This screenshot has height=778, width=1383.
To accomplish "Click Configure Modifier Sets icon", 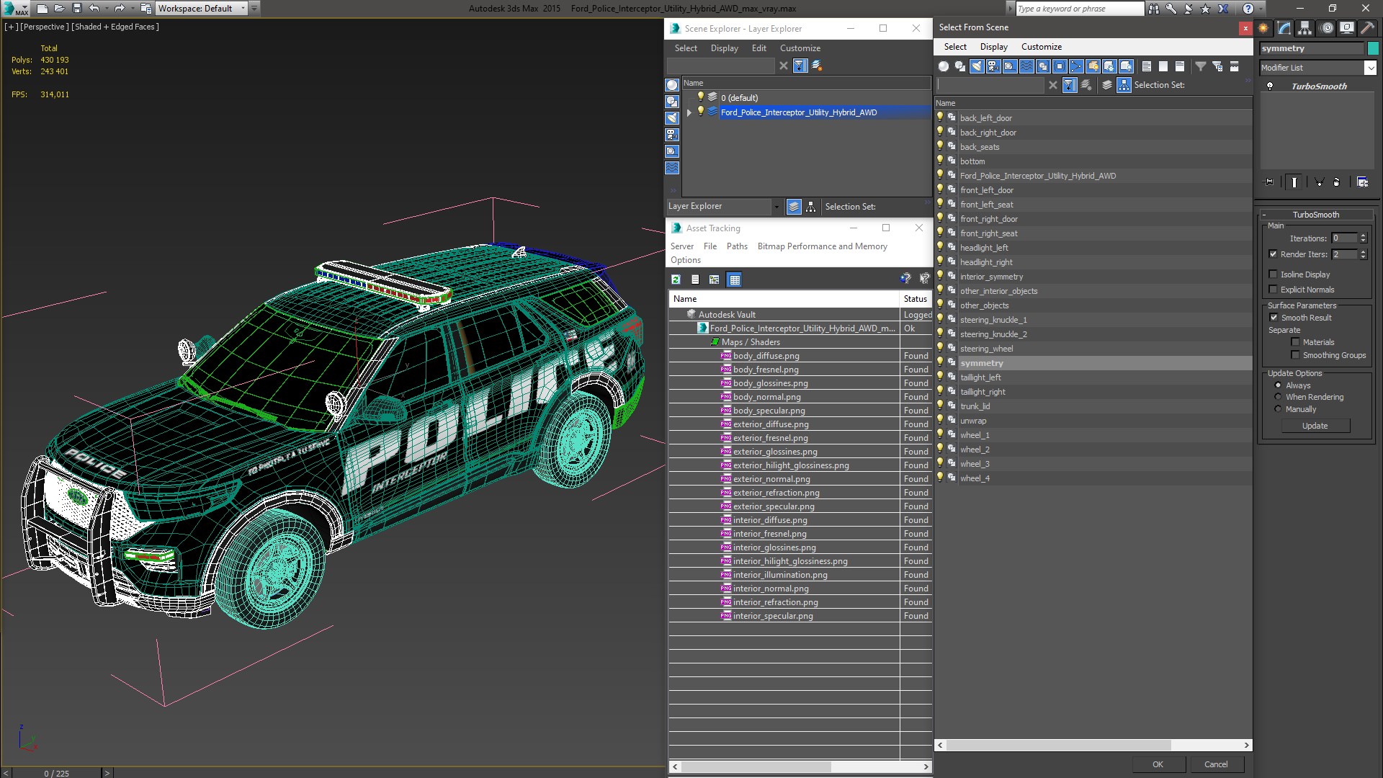I will [1362, 182].
